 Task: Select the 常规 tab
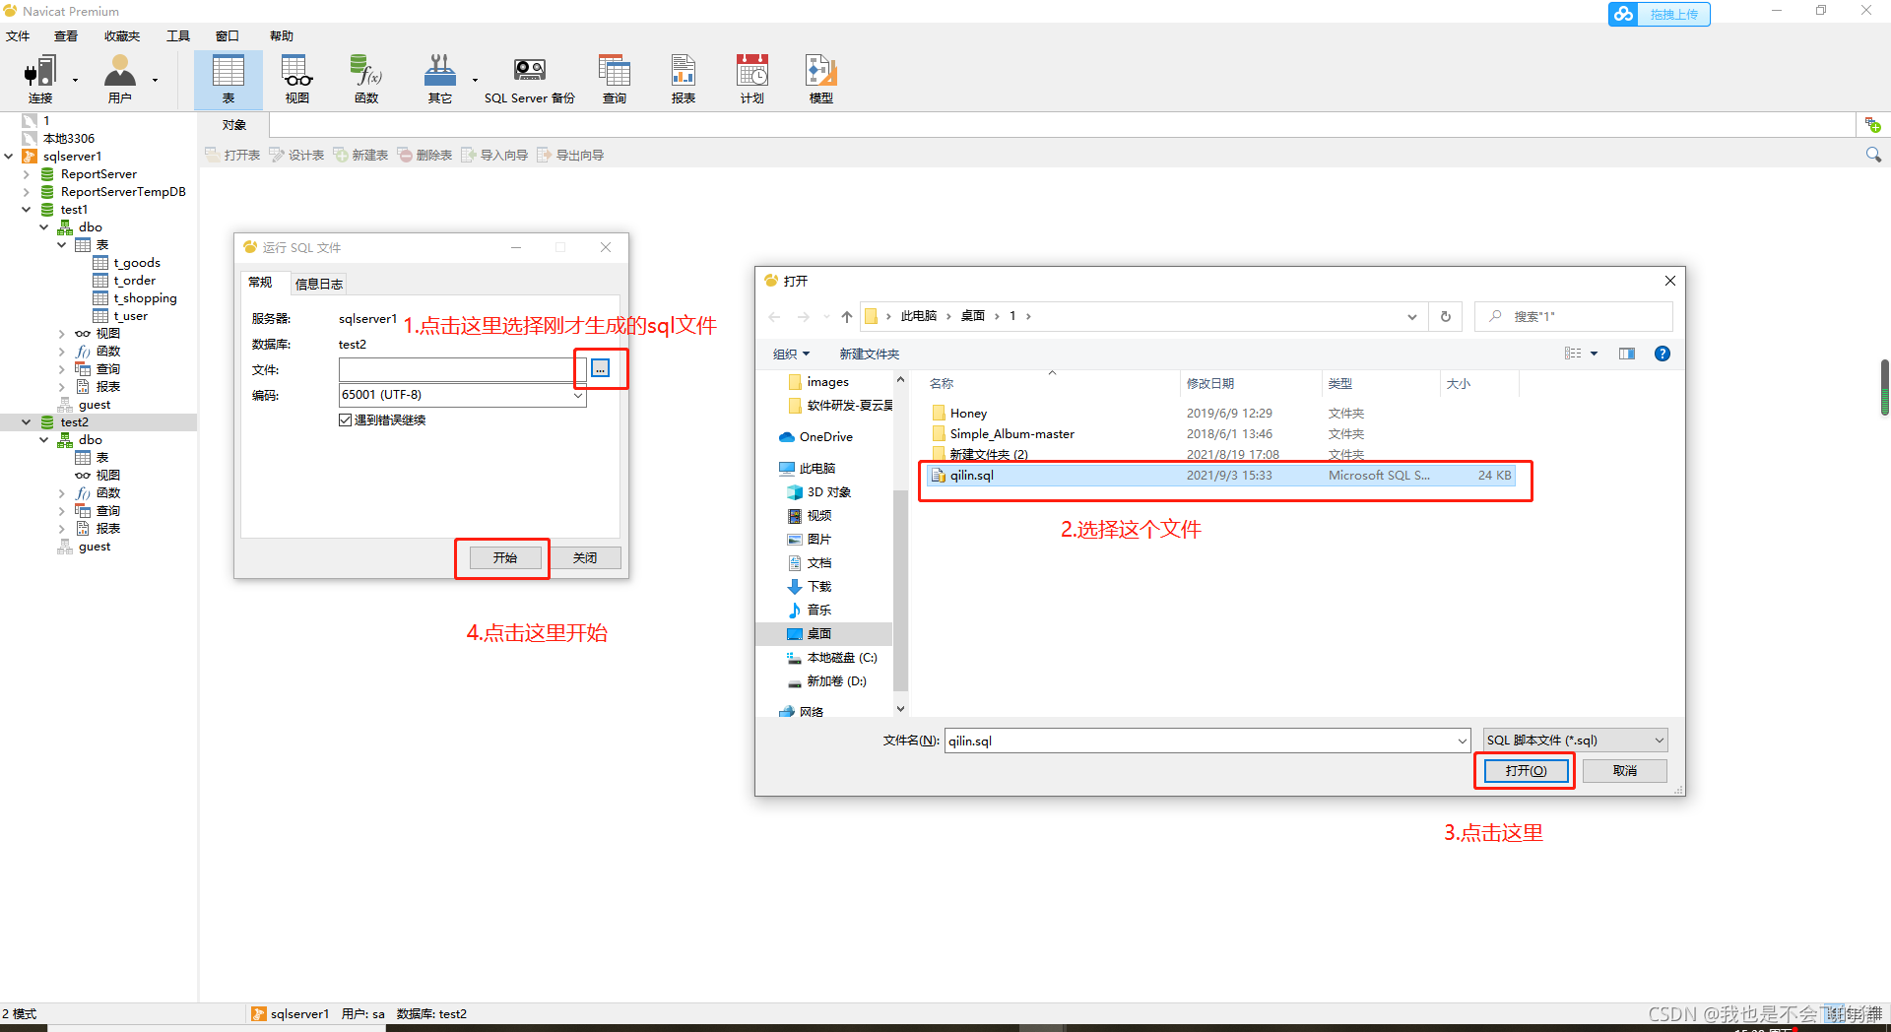[x=261, y=283]
